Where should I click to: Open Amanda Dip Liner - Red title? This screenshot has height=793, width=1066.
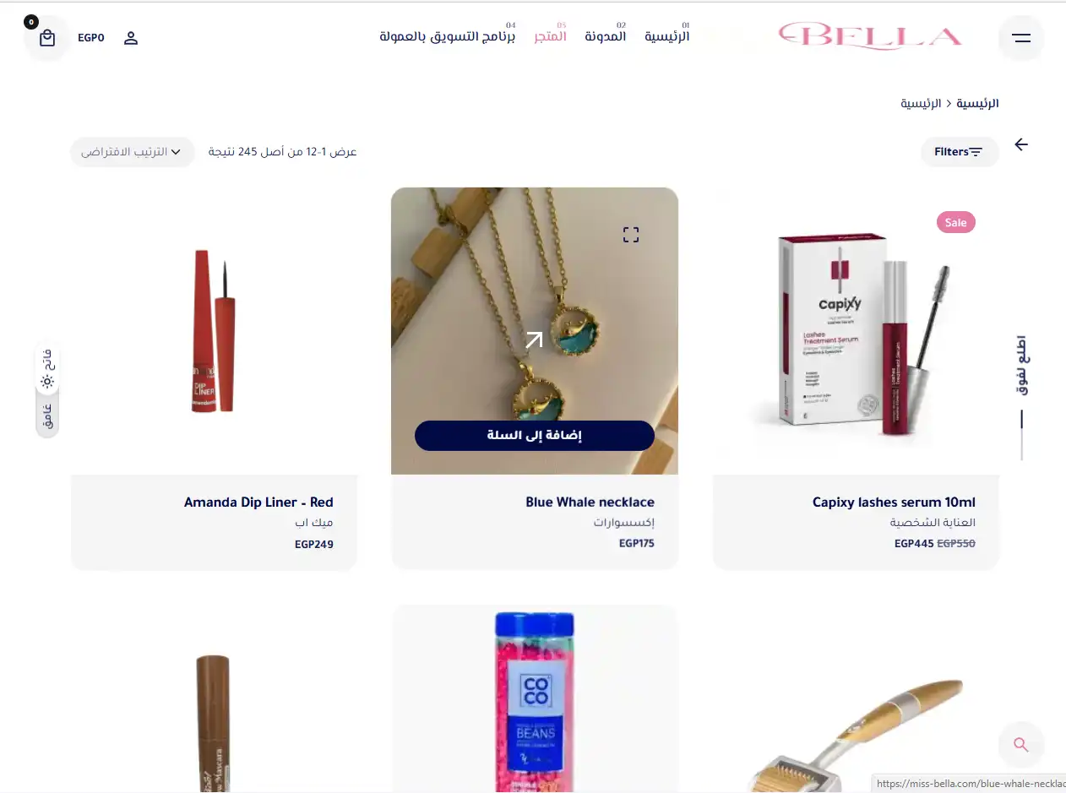[258, 502]
